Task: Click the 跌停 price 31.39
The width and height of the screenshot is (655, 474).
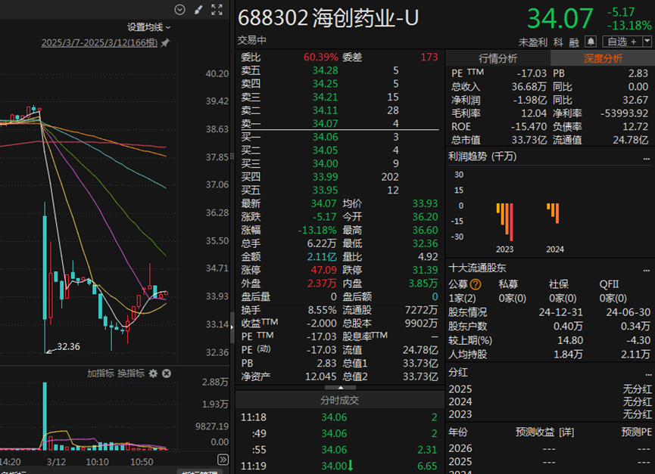Action: tap(426, 270)
